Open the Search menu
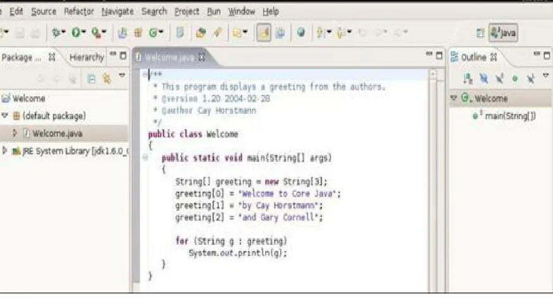The width and height of the screenshot is (553, 298). [x=154, y=11]
